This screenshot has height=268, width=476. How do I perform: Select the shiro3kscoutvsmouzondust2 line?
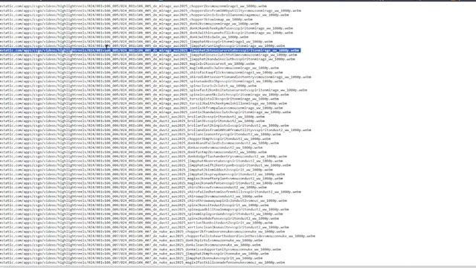click(x=133, y=188)
